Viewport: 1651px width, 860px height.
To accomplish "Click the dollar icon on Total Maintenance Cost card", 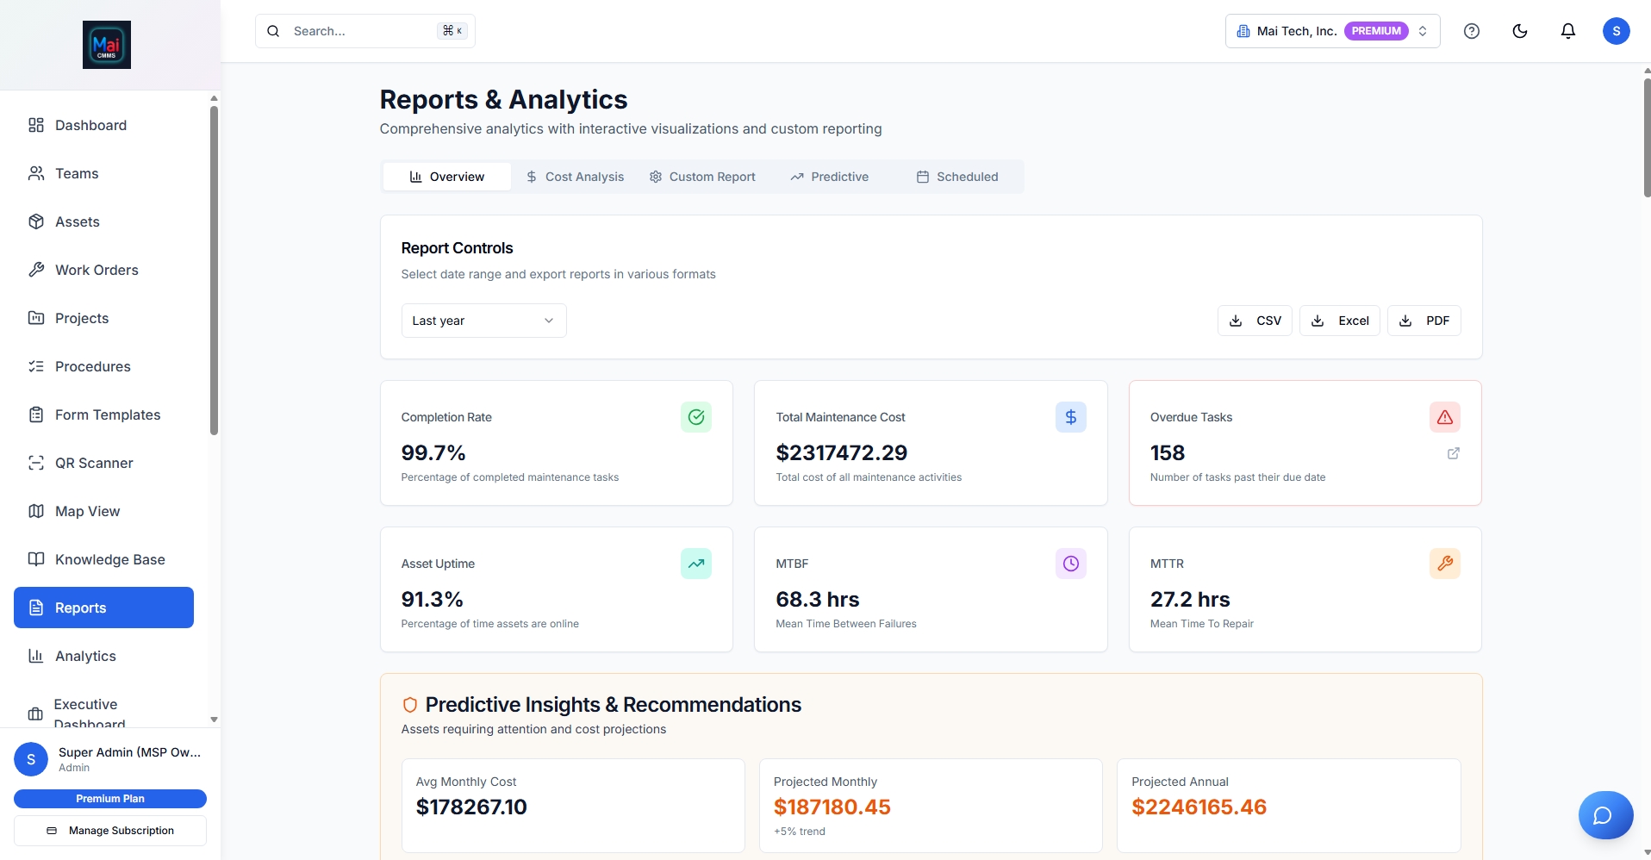I will tap(1070, 417).
